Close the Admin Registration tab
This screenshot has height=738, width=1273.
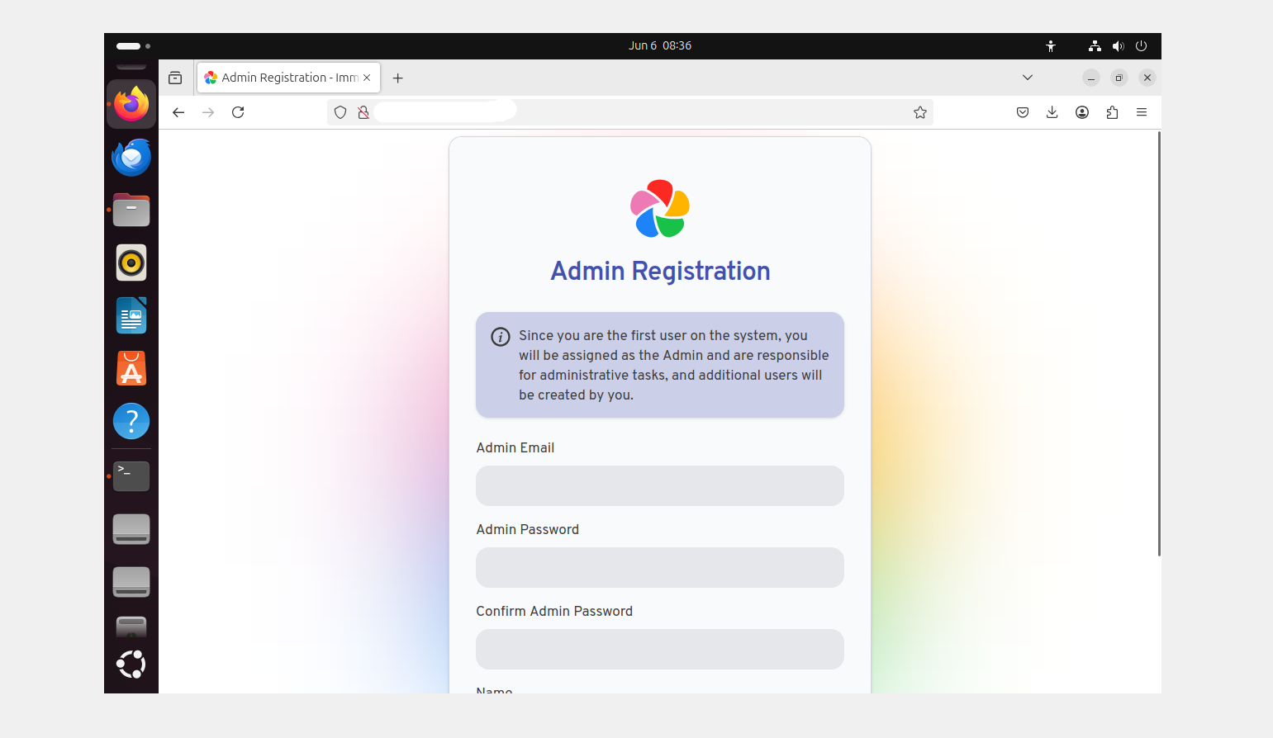367,78
